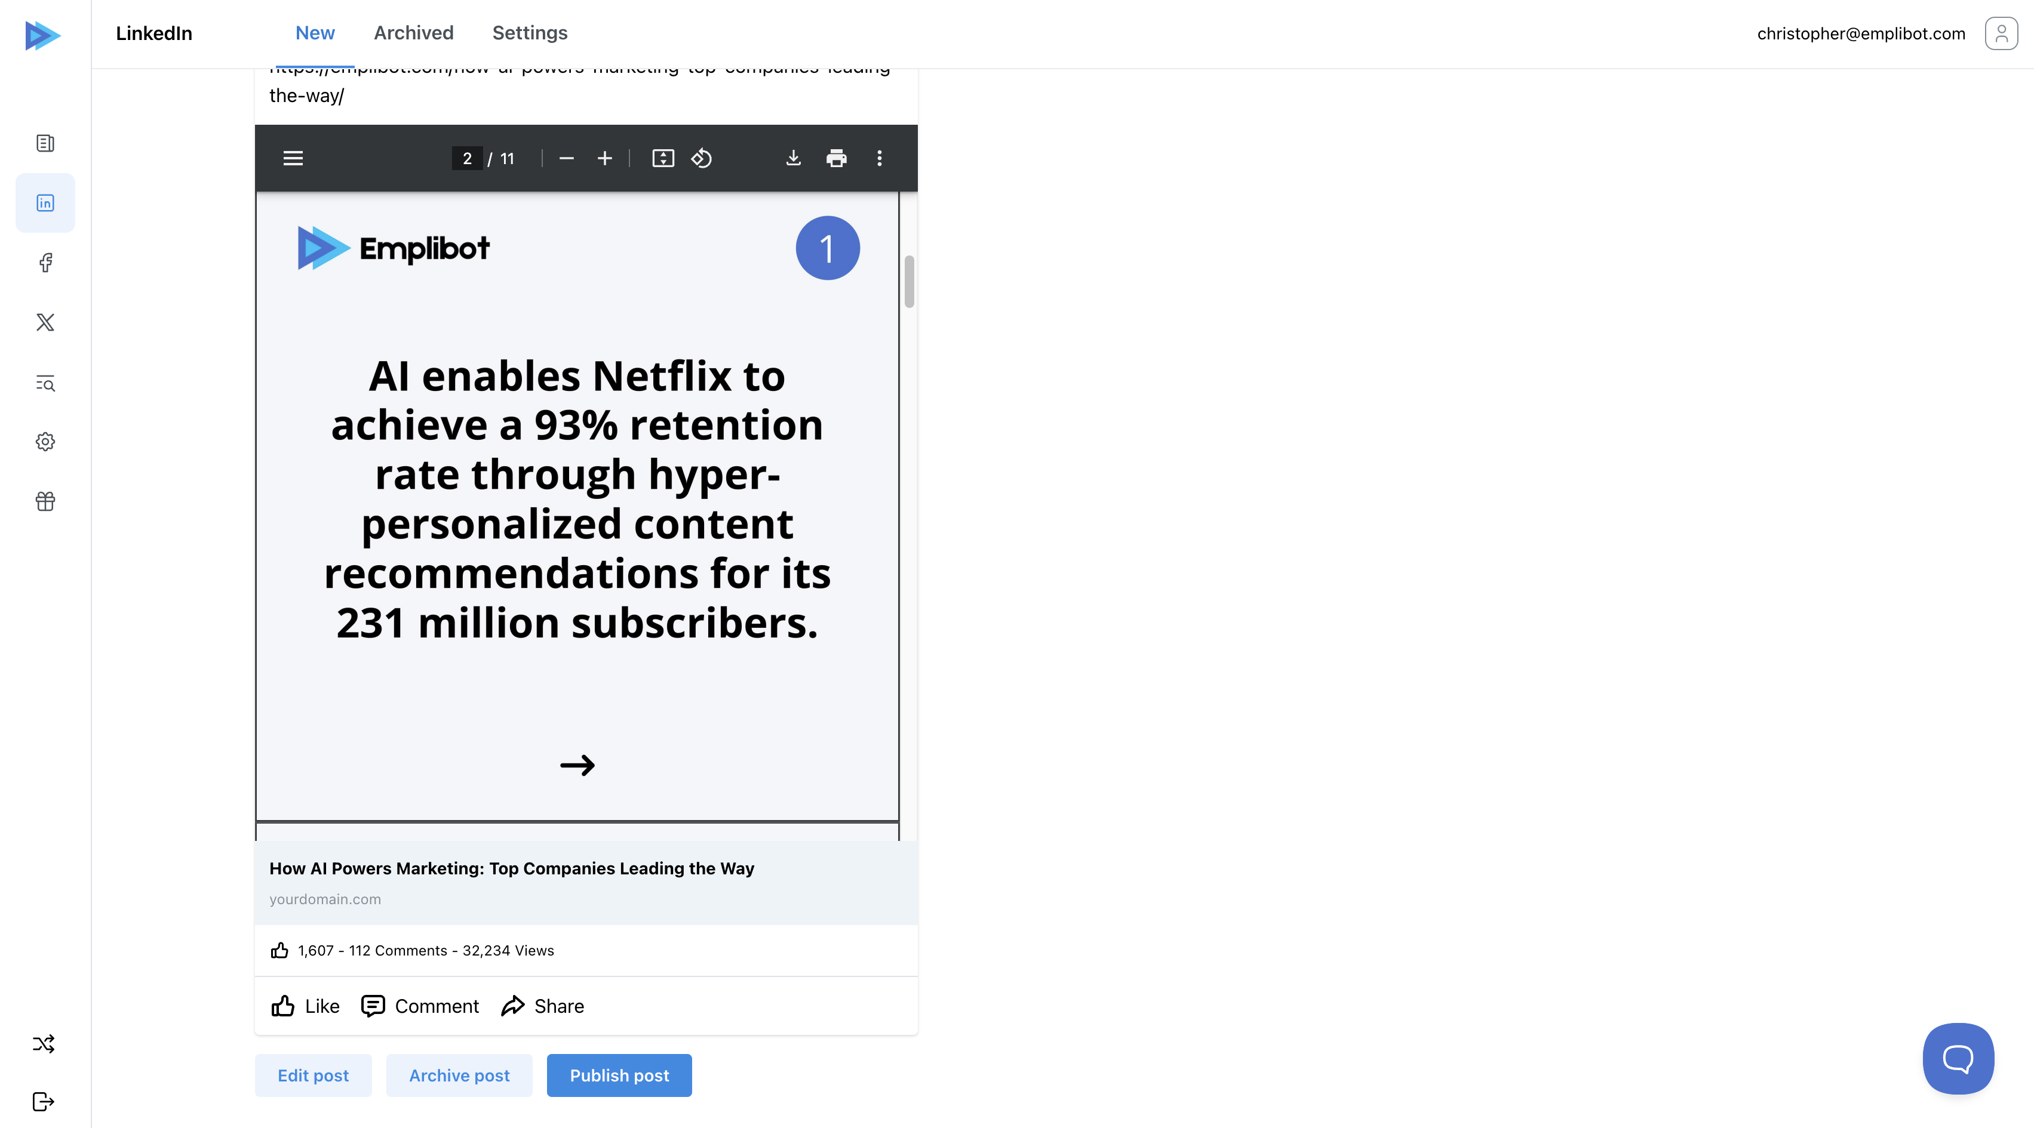Select the Facebook channel icon
The image size is (2034, 1128).
click(x=44, y=263)
